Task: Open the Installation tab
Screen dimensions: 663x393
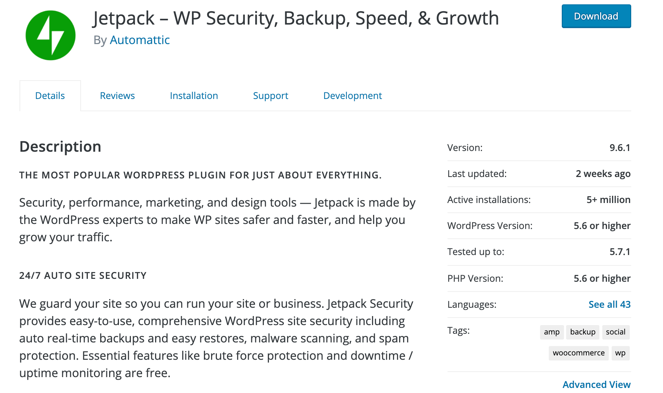Action: 194,96
